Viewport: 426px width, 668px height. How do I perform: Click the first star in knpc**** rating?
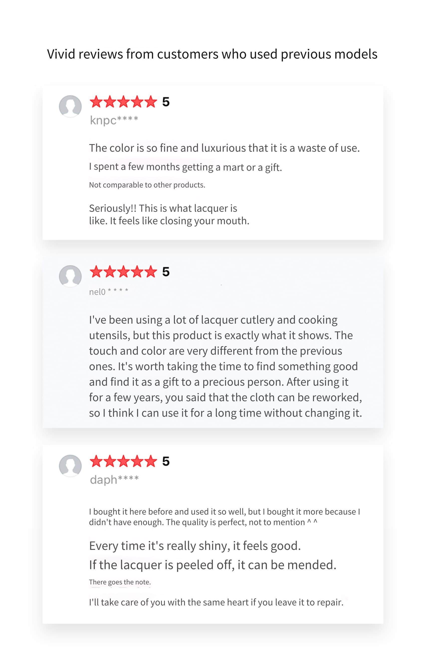96,102
